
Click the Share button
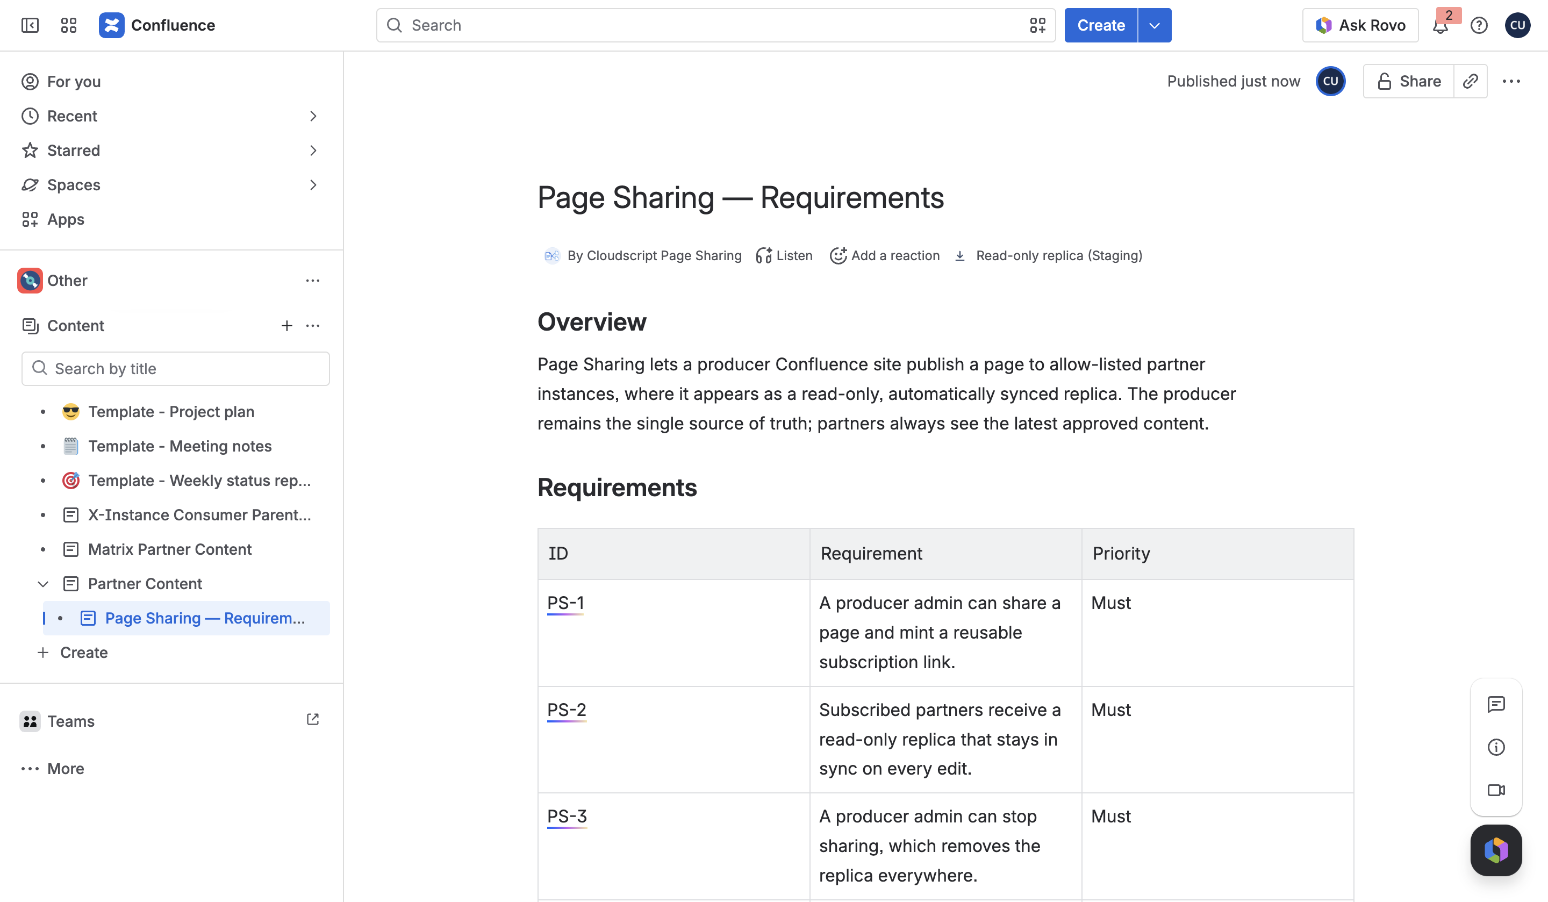pos(1409,81)
